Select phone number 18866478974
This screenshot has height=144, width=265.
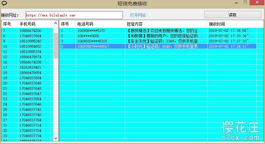click(31, 57)
